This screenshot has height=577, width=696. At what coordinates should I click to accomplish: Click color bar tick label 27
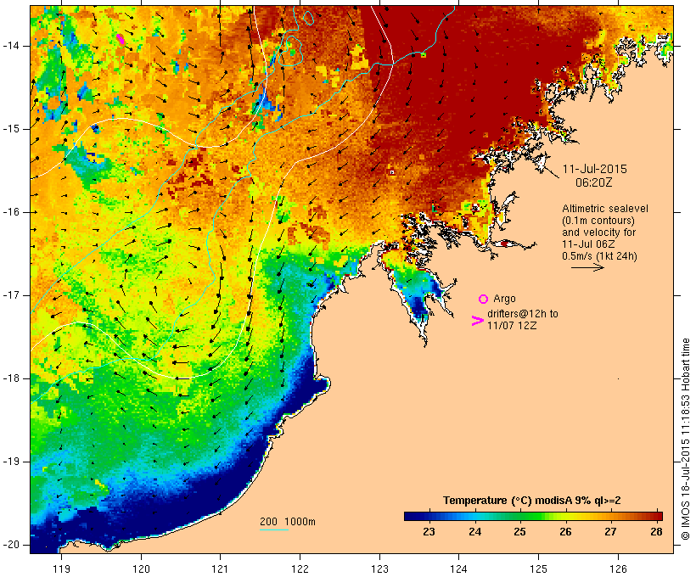click(611, 532)
